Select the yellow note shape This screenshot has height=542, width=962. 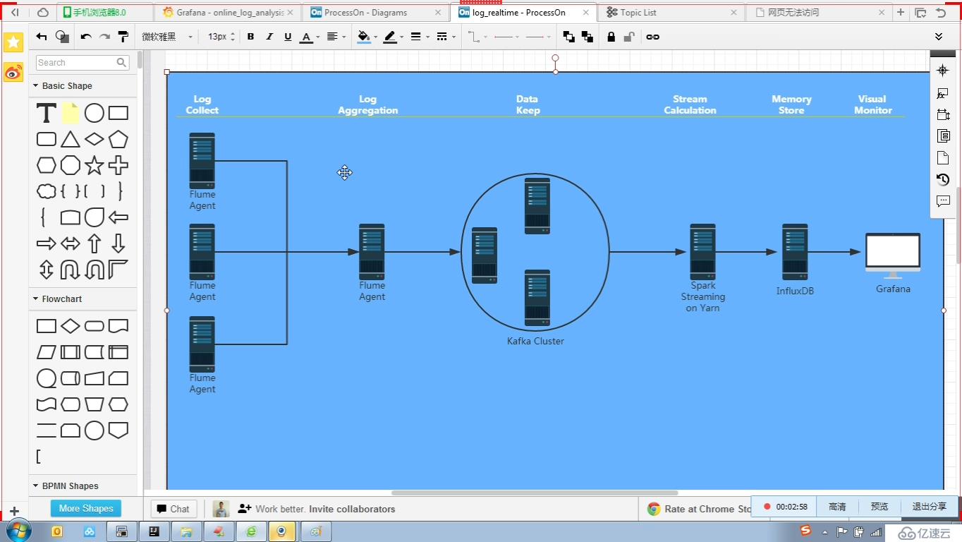tap(71, 113)
